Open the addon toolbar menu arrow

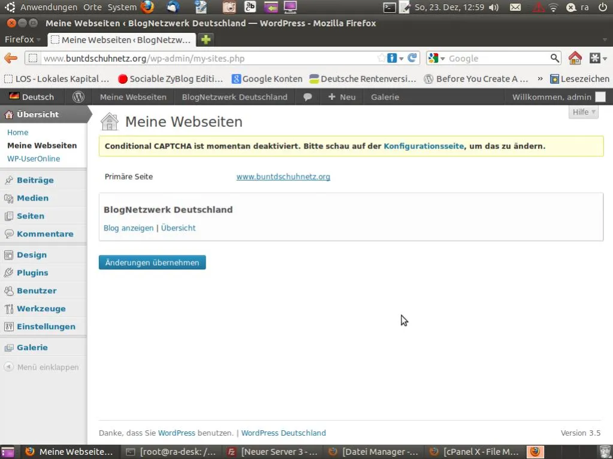coord(605,59)
